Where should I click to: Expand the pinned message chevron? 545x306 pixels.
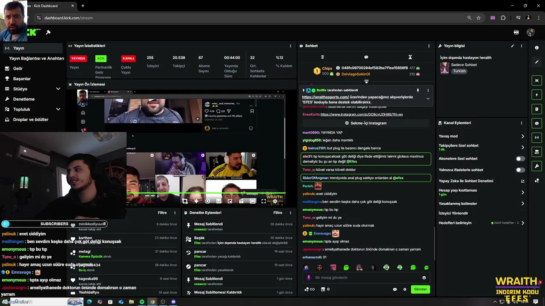click(428, 99)
